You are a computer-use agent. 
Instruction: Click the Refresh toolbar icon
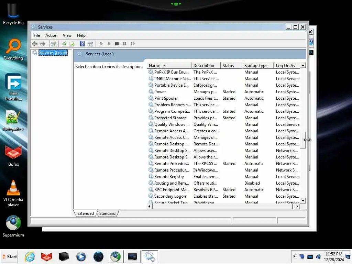pyautogui.click(x=64, y=44)
